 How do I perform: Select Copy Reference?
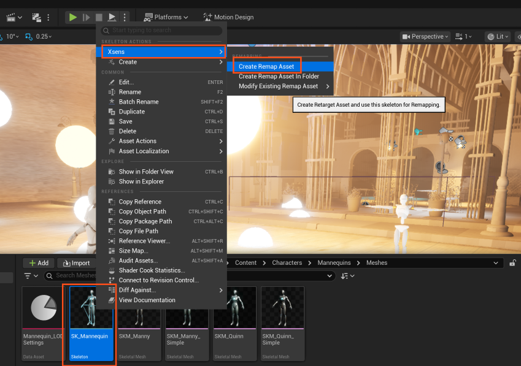point(161,202)
